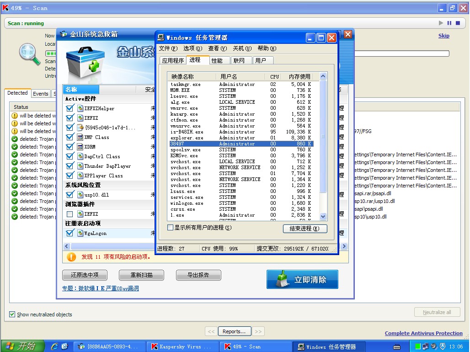Click the IEFXZHelper item icon

pyautogui.click(x=80, y=108)
